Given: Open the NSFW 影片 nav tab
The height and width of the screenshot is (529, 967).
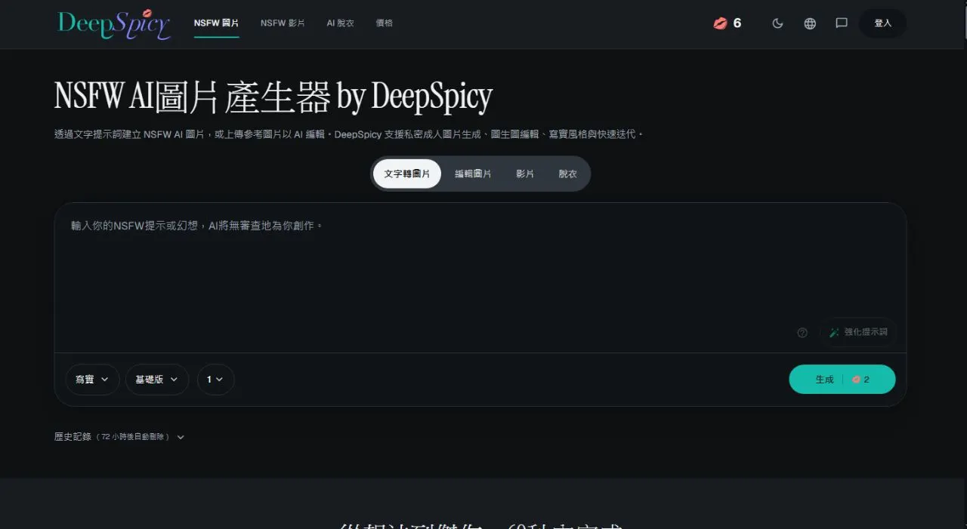Looking at the screenshot, I should [283, 23].
